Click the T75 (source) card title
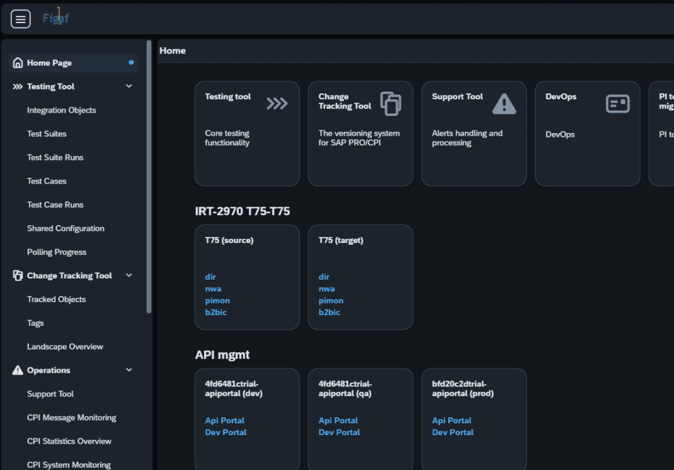The width and height of the screenshot is (674, 470). pyautogui.click(x=229, y=240)
